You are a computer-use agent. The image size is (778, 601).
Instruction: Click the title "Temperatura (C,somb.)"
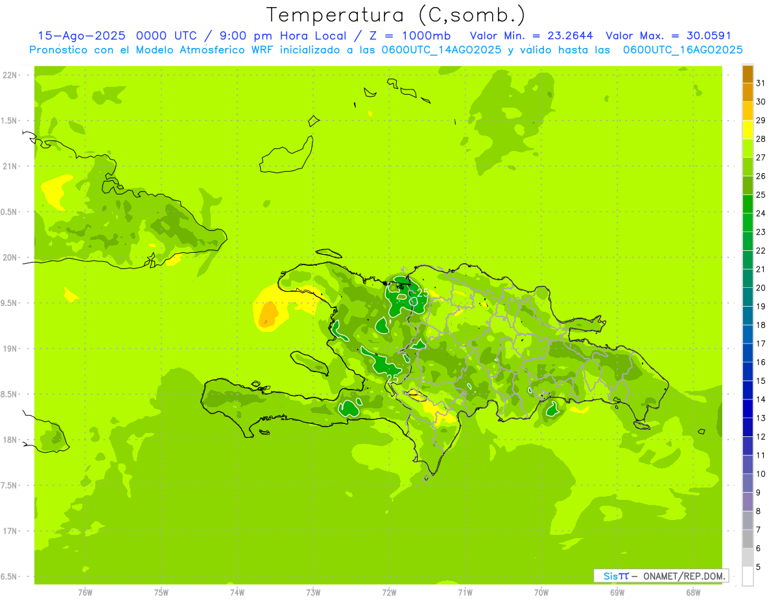395,14
